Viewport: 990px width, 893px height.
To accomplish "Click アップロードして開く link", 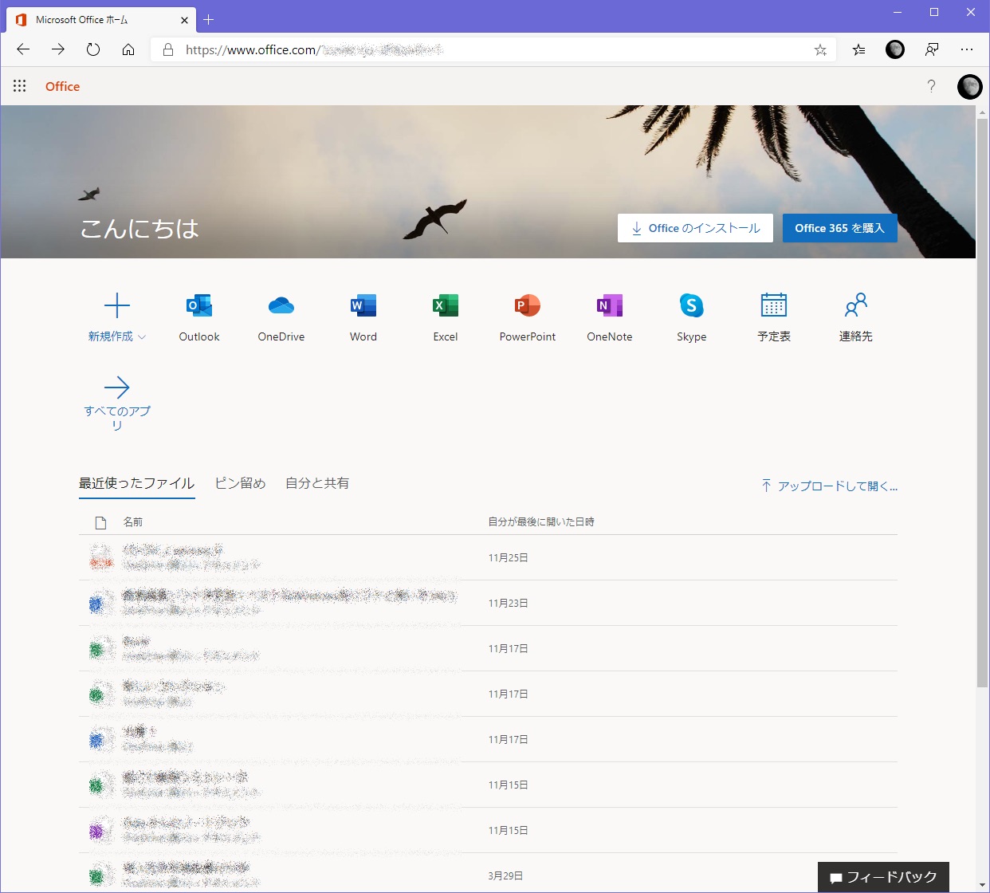I will pyautogui.click(x=829, y=486).
